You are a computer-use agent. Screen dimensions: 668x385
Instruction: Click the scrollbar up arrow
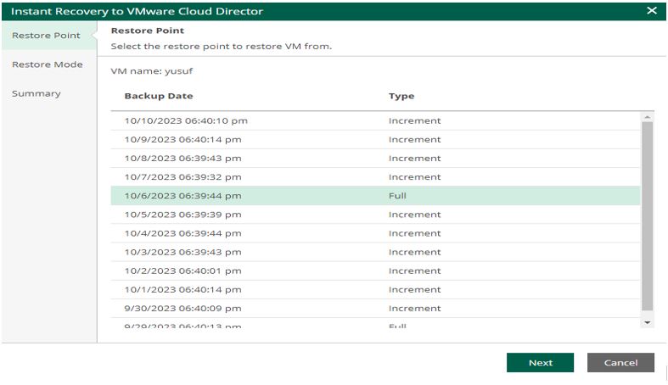coord(647,117)
